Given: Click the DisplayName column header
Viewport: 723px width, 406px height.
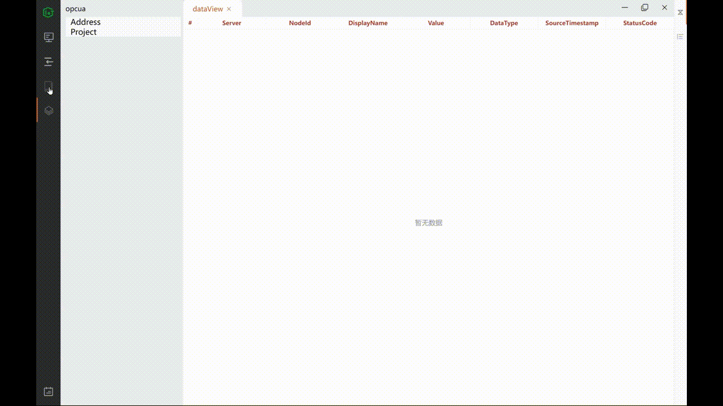Looking at the screenshot, I should [x=368, y=23].
